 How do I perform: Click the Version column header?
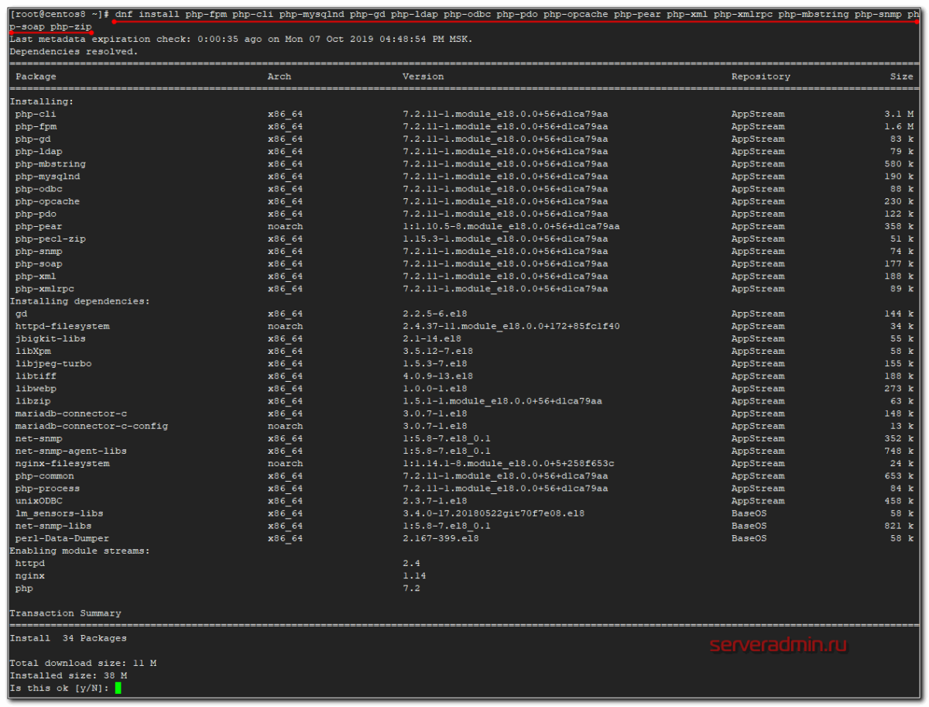423,76
